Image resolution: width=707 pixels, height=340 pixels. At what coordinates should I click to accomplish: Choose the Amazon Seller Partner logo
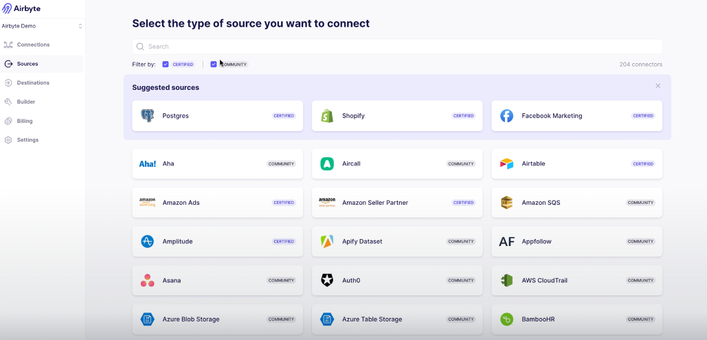point(327,203)
